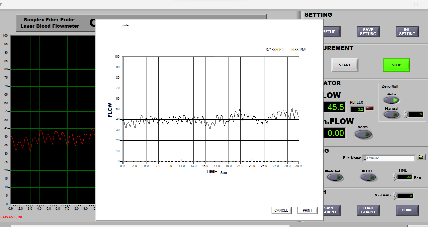Enable the Norm. flow switch

click(363, 134)
